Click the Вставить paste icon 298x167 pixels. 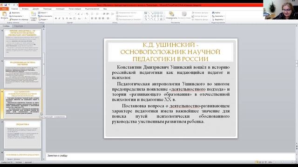pyautogui.click(x=4, y=14)
